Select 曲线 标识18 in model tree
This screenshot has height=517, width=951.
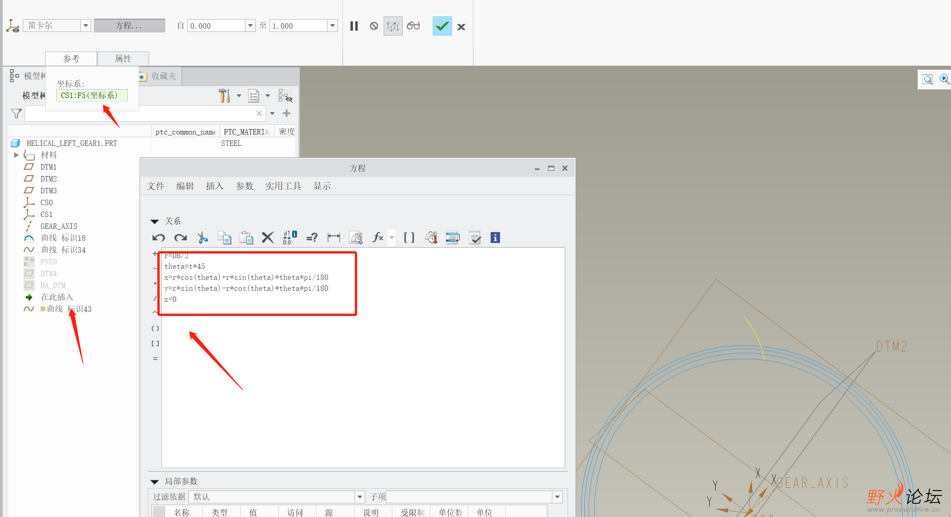click(63, 238)
